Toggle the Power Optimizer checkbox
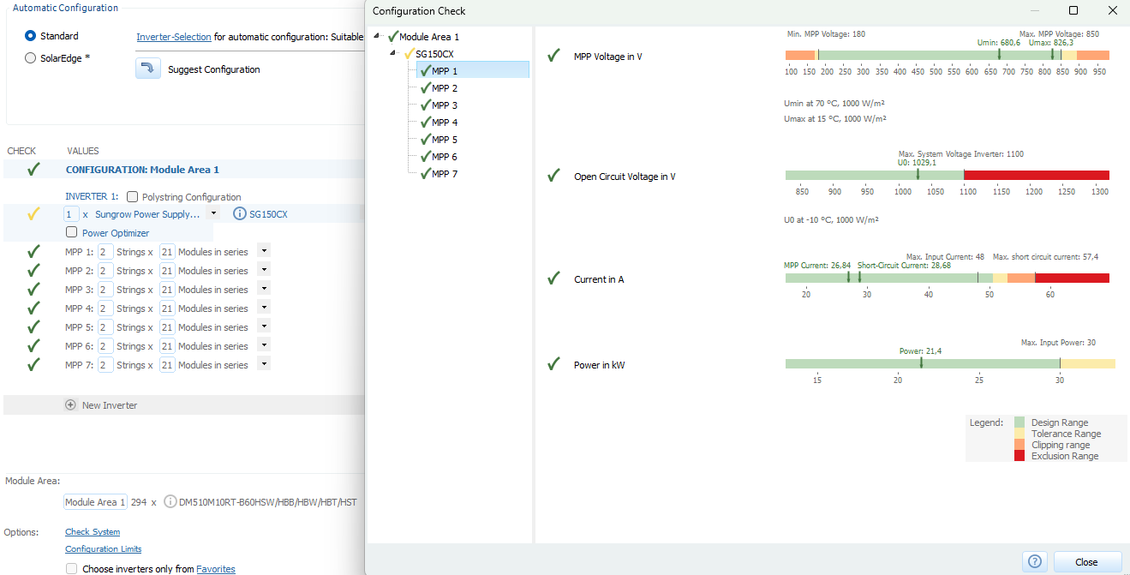The width and height of the screenshot is (1130, 575). click(72, 233)
